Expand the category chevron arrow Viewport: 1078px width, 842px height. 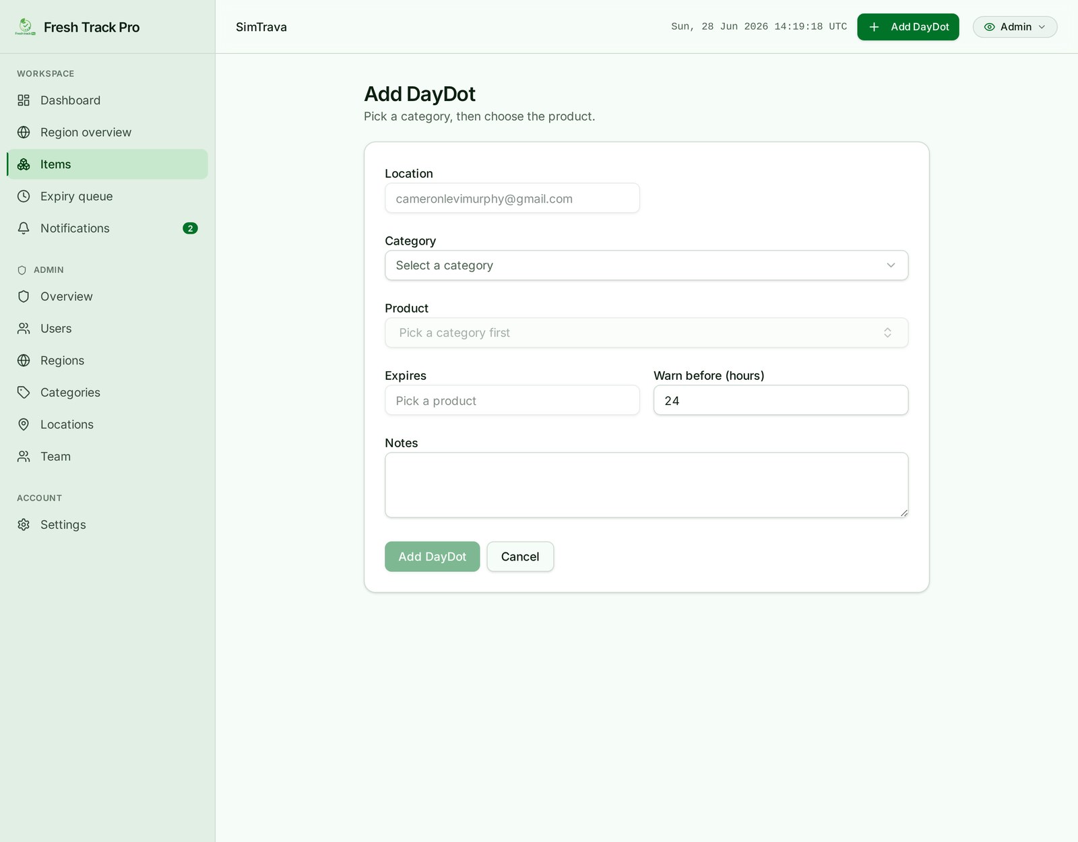[891, 265]
